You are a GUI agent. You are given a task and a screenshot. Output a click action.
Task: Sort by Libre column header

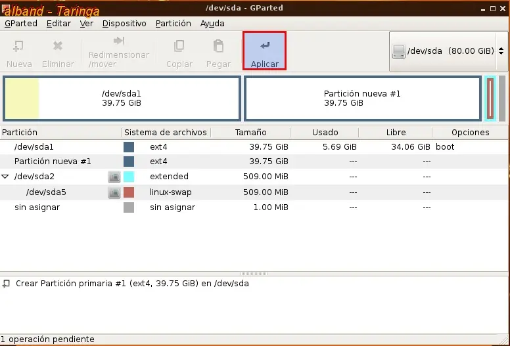(396, 132)
